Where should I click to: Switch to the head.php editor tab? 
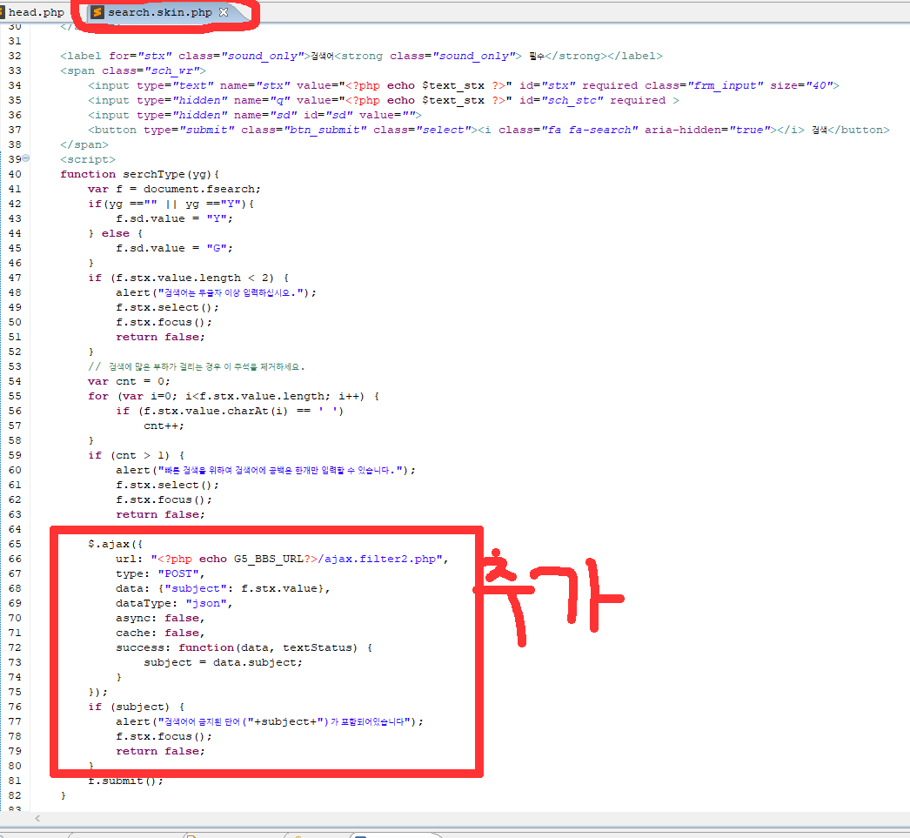pos(36,12)
